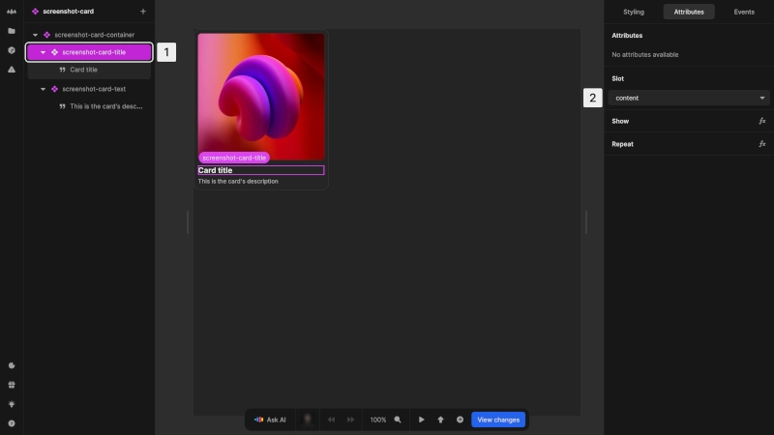This screenshot has width=774, height=435.
Task: Open the Repeat formula fx icon
Action: pos(762,144)
